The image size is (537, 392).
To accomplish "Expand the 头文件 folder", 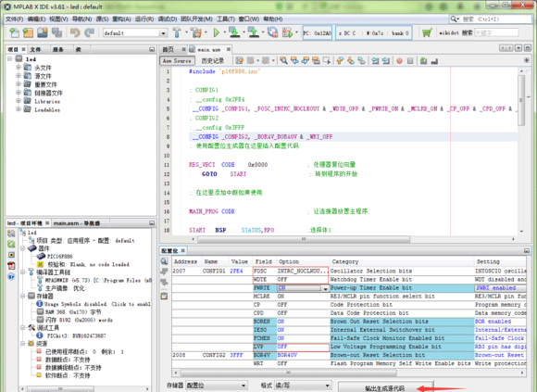I will (19, 67).
